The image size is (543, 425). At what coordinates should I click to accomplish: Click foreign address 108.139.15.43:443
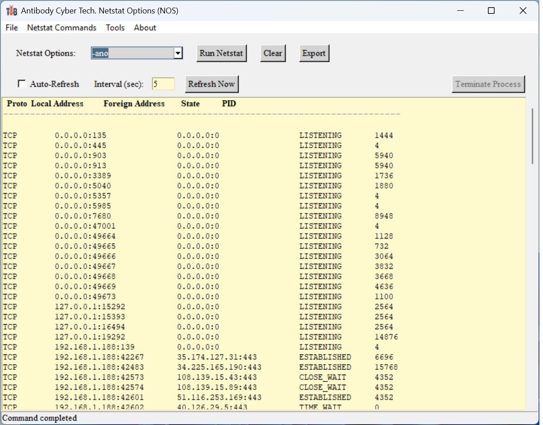coord(217,377)
